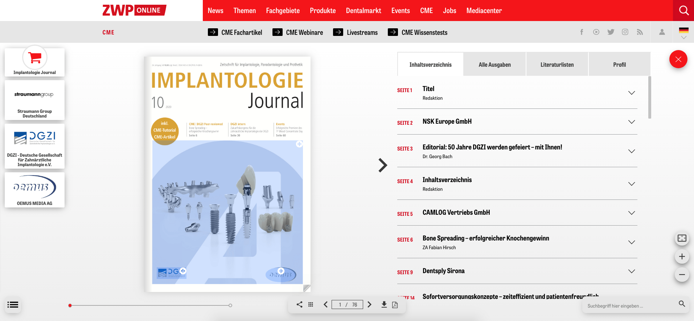Image resolution: width=694 pixels, height=321 pixels.
Task: Click the page number field
Action: pos(347,305)
